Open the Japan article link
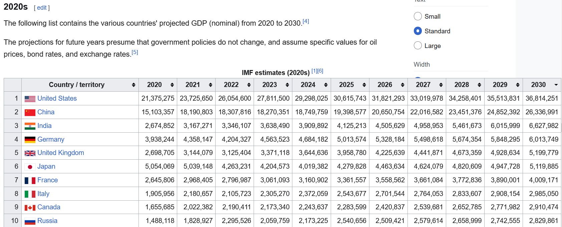 pyautogui.click(x=46, y=166)
